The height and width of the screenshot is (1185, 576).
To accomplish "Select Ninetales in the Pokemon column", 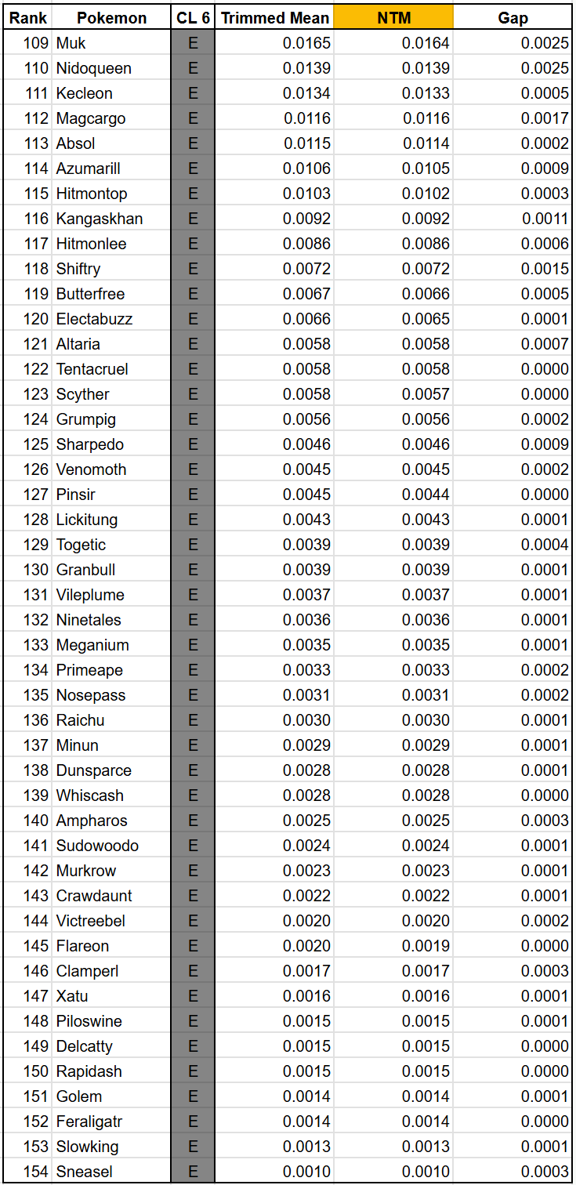I will point(111,620).
